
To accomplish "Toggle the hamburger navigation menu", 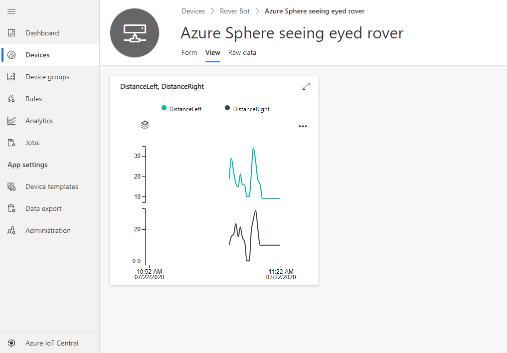I will [x=11, y=11].
